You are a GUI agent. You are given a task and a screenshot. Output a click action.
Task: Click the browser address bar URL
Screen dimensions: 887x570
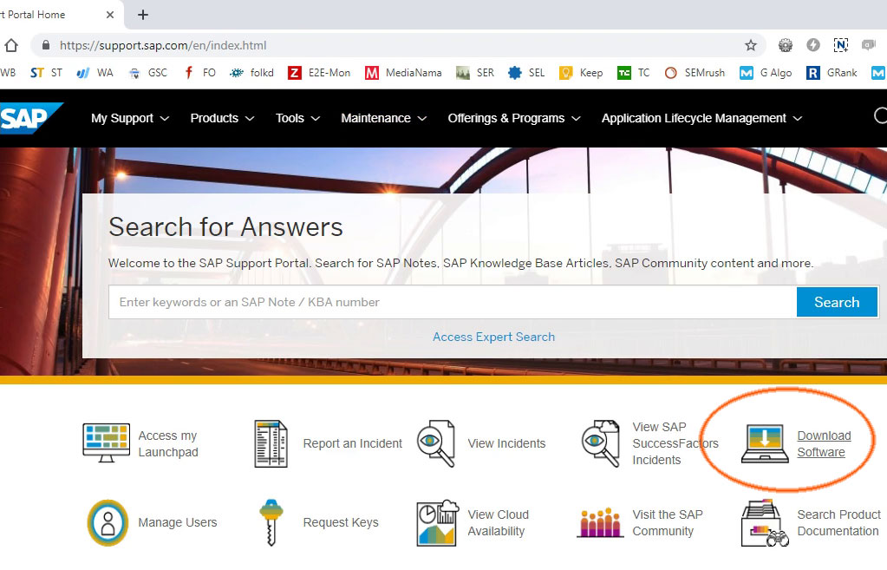point(163,45)
